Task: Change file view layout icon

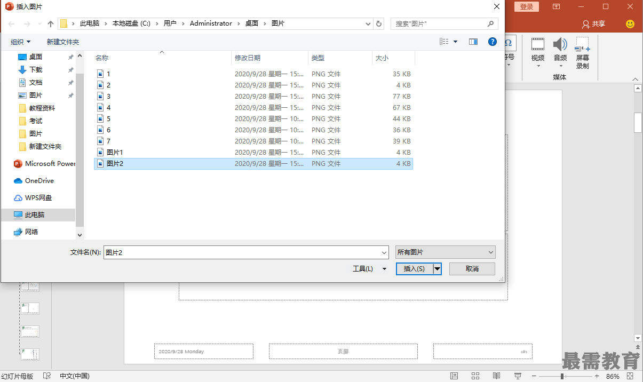Action: click(x=444, y=42)
